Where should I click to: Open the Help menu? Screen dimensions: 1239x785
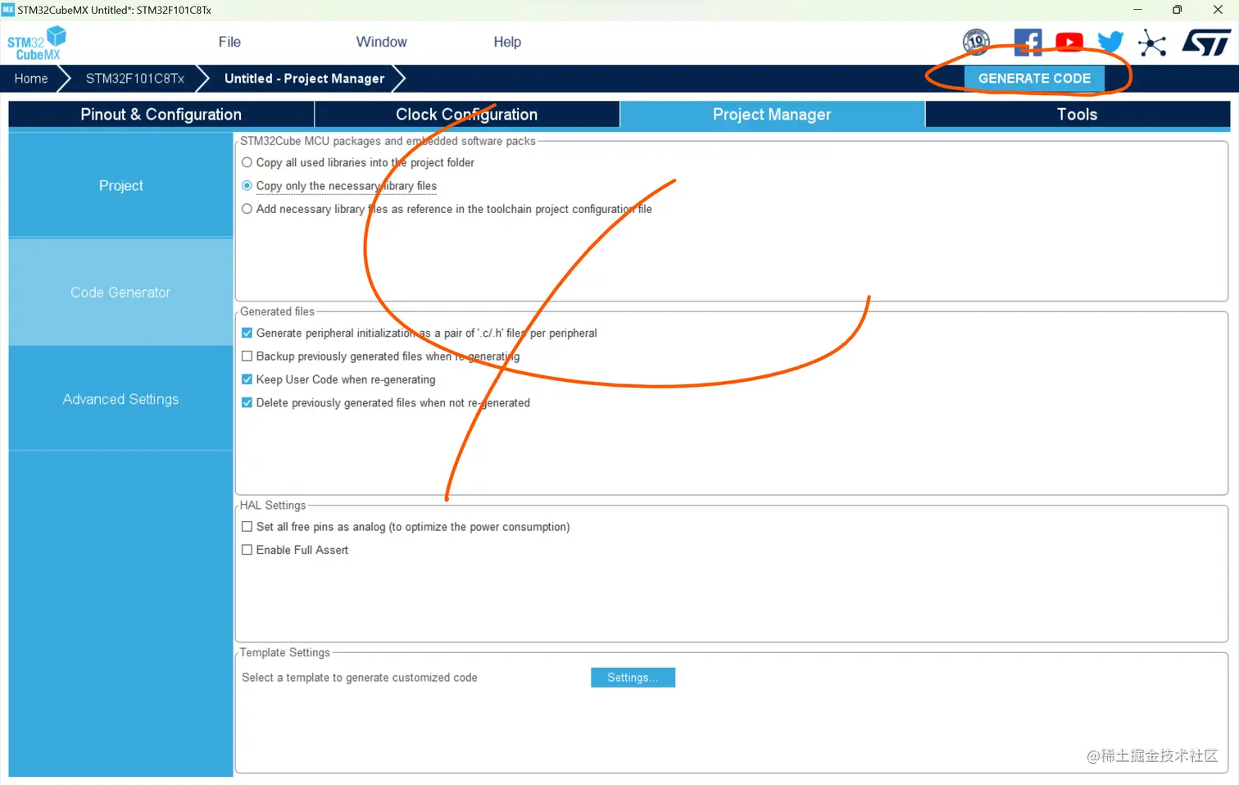[507, 42]
